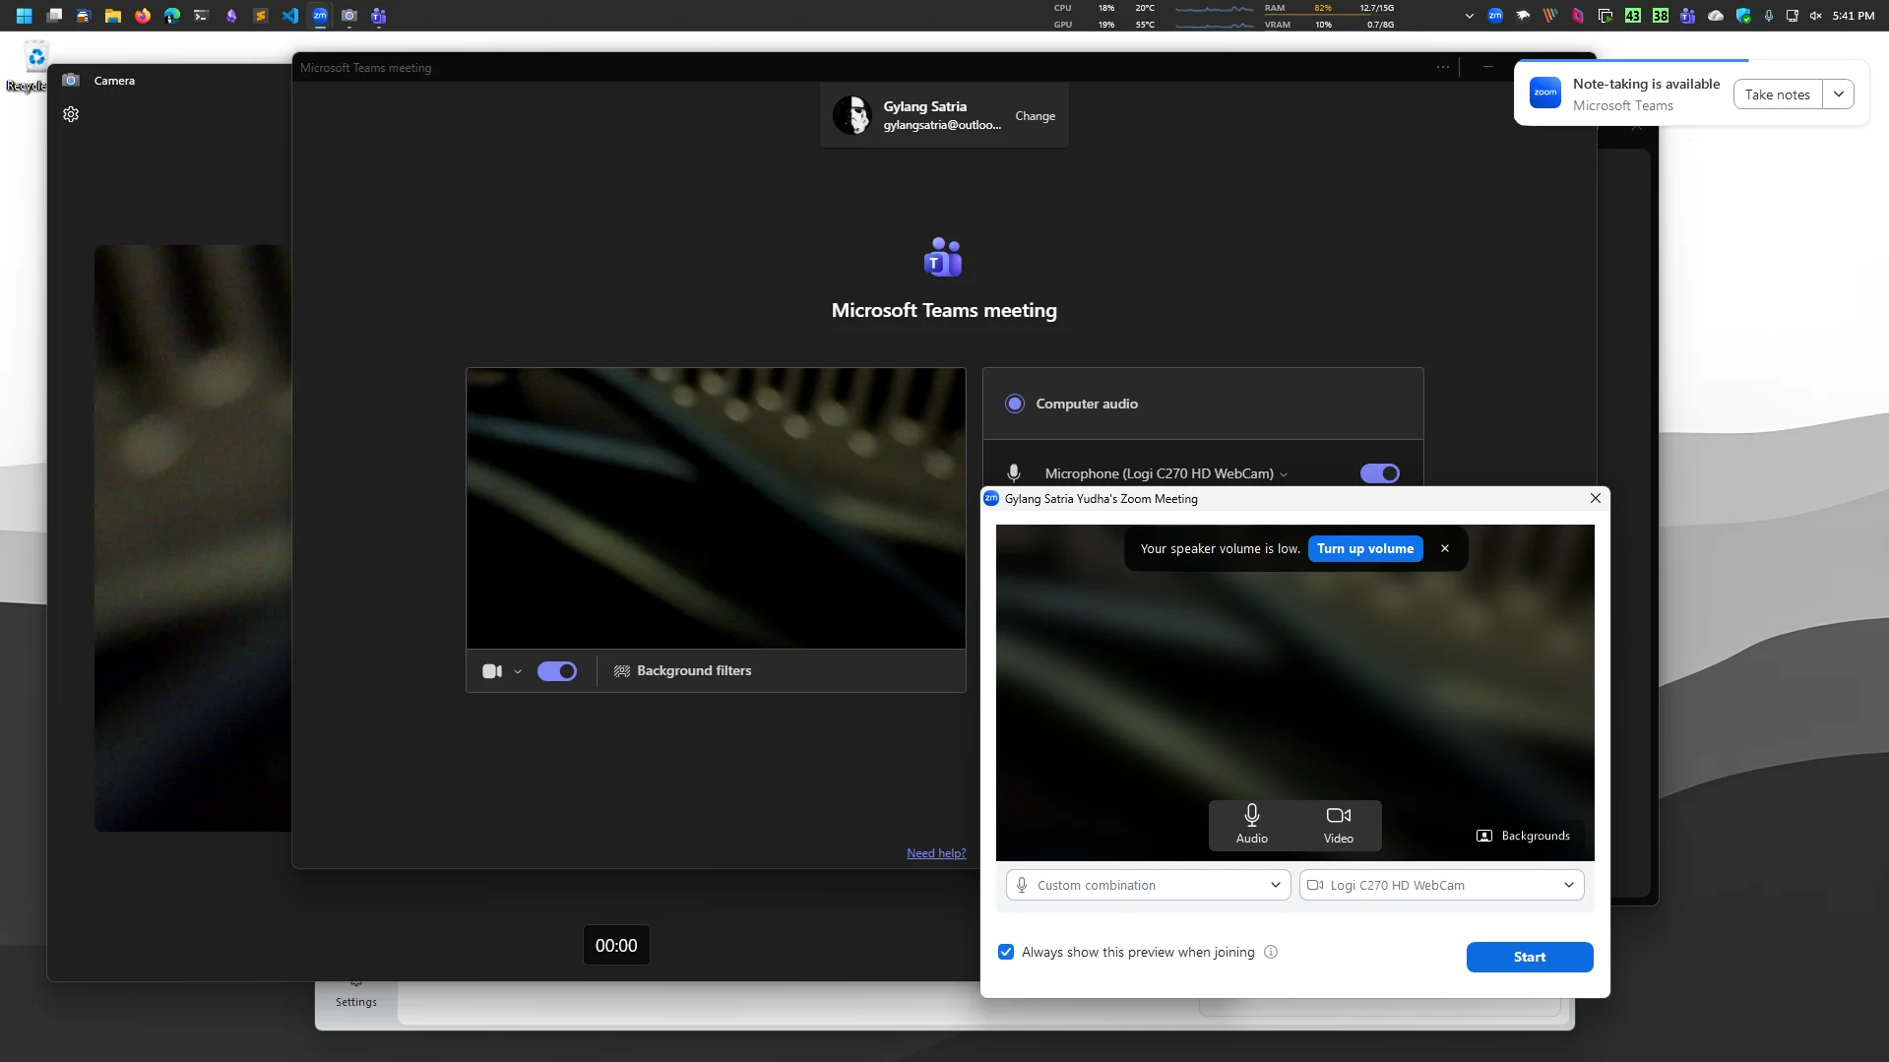Toggle Always show this preview when joining
This screenshot has height=1062, width=1889.
tap(1006, 952)
